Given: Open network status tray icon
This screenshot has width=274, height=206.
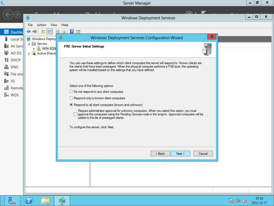Looking at the screenshot, I should coord(238,201).
